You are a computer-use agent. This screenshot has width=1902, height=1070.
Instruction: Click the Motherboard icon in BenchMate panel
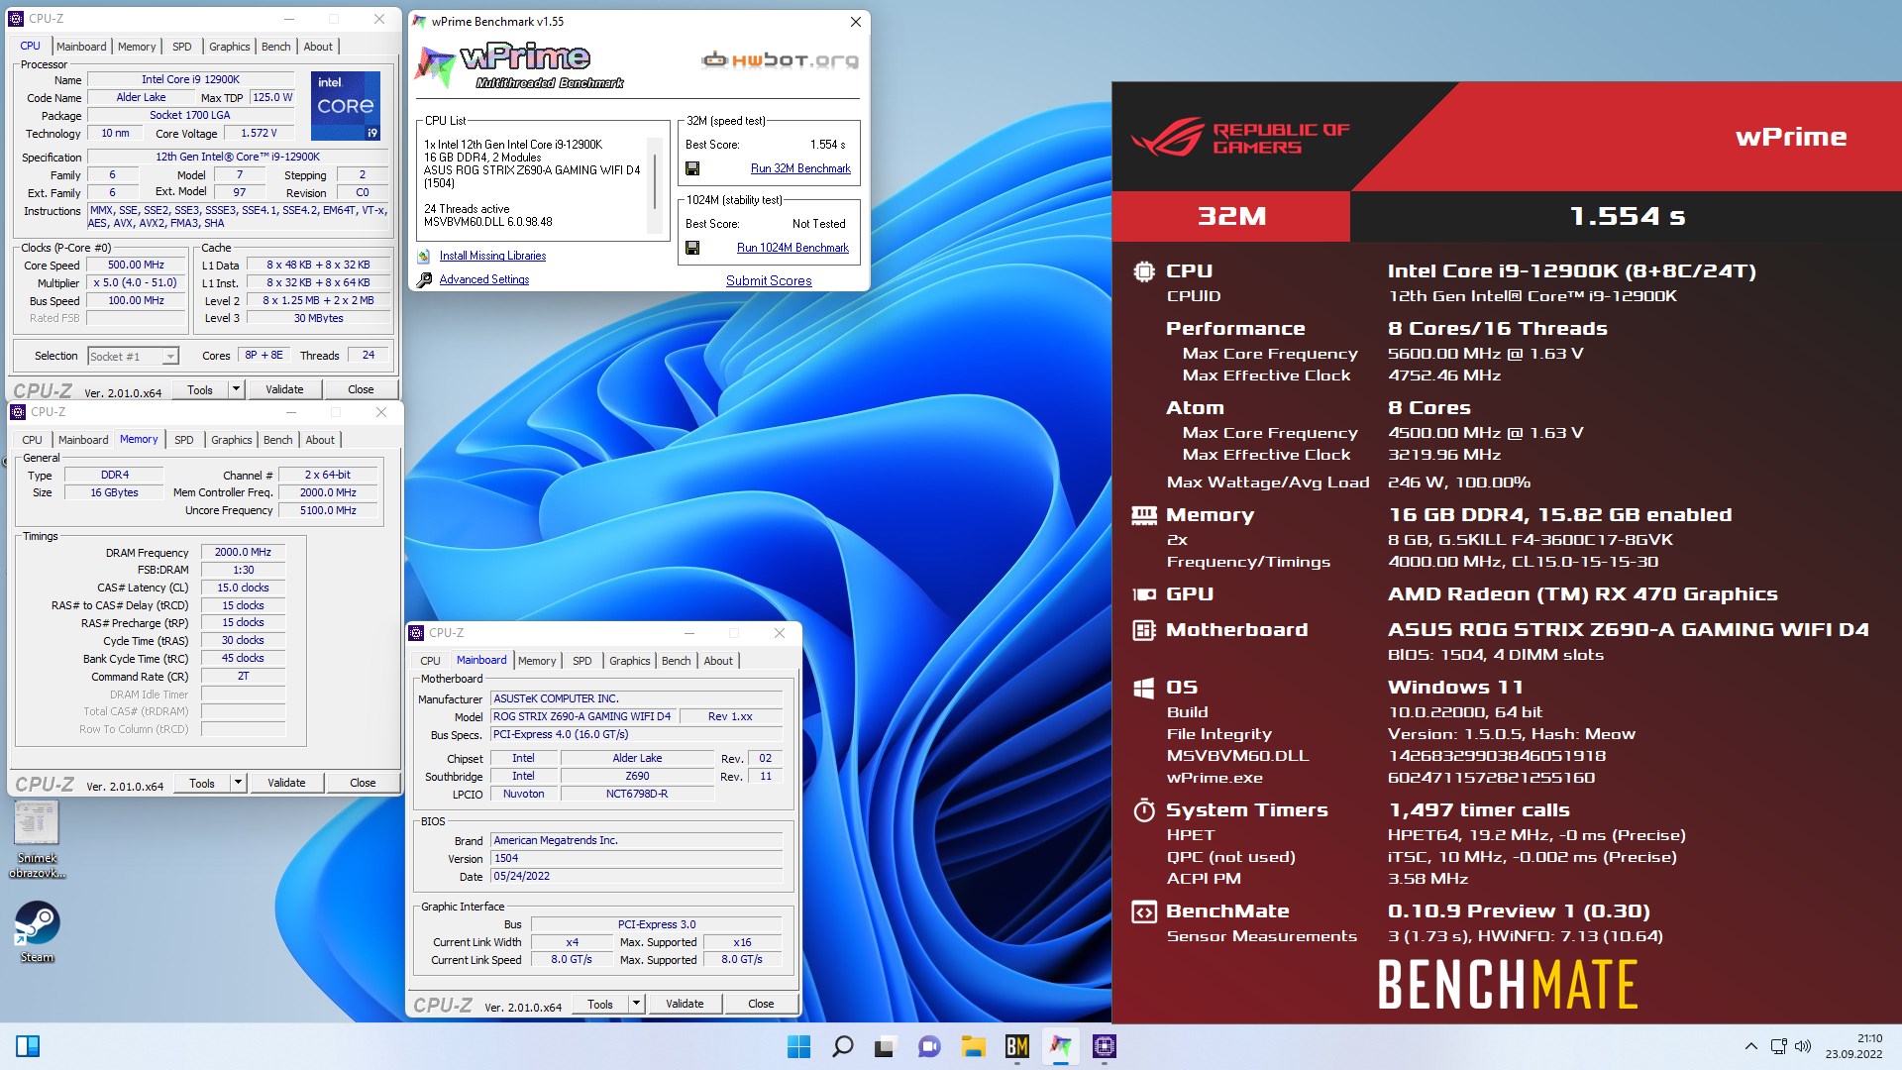[1144, 630]
